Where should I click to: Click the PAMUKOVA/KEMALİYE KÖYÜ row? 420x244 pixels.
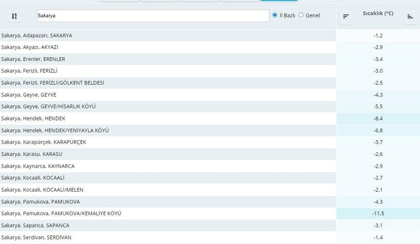pos(61,213)
